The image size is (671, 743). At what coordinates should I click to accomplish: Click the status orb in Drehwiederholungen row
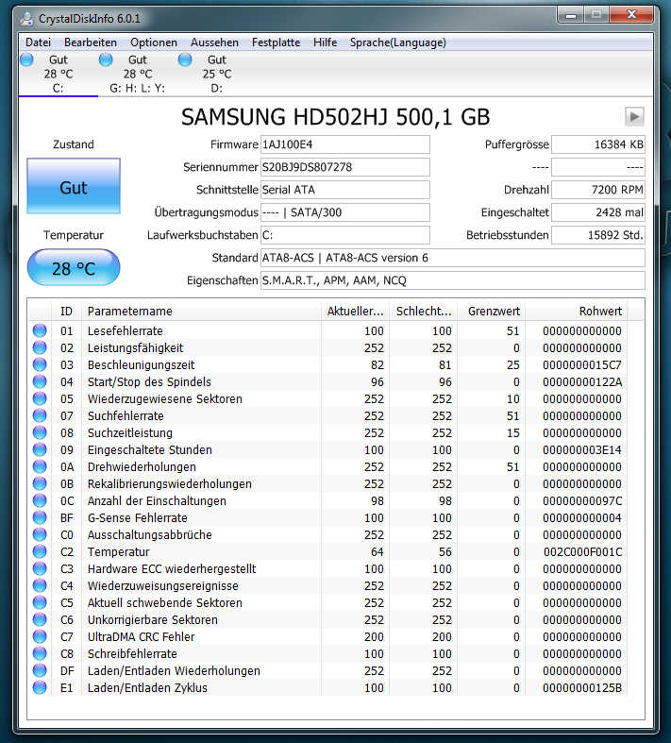(x=40, y=466)
